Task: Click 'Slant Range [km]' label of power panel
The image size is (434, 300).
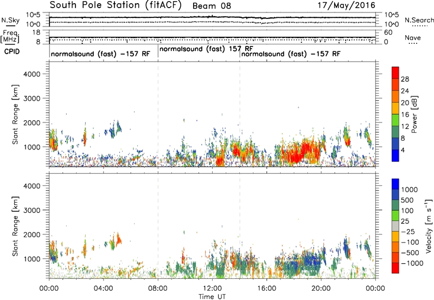Action: 15,114
